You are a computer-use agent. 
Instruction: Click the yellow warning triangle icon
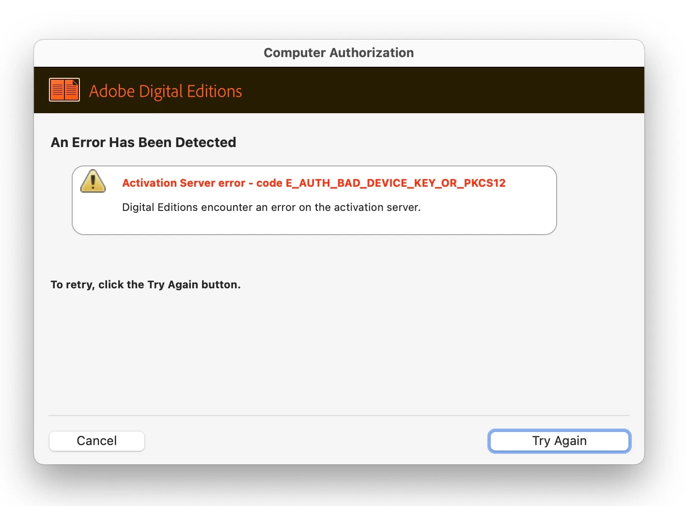pos(93,181)
